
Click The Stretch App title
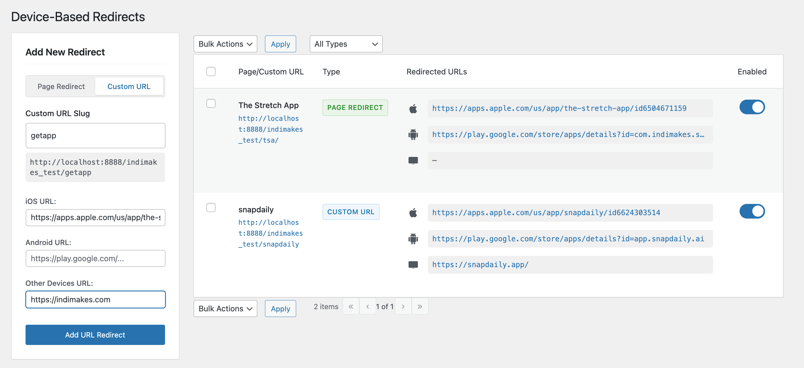click(x=268, y=105)
